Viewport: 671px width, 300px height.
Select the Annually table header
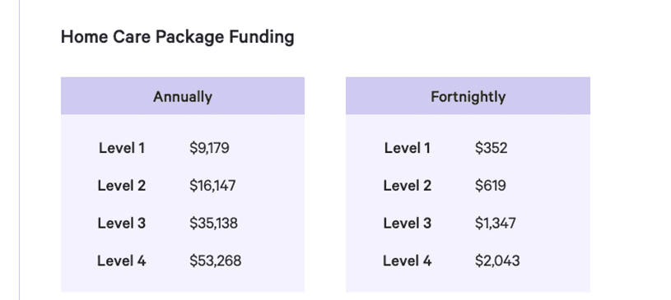point(183,96)
